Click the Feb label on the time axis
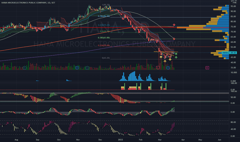 141,140
